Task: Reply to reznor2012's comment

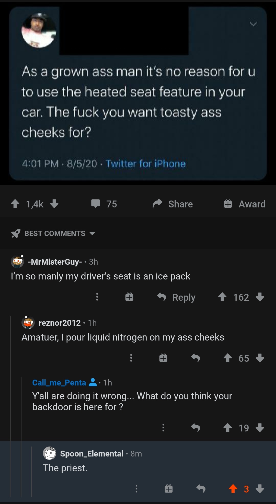Action: tap(195, 358)
